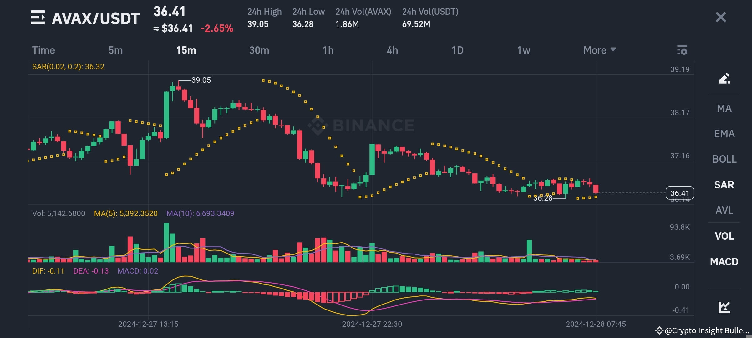The image size is (752, 338).
Task: Open the trading pair list menu icon
Action: tap(38, 18)
